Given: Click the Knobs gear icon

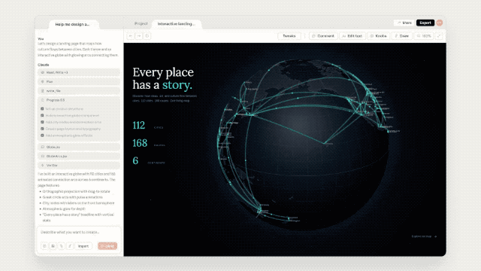Looking at the screenshot, I should pos(372,36).
